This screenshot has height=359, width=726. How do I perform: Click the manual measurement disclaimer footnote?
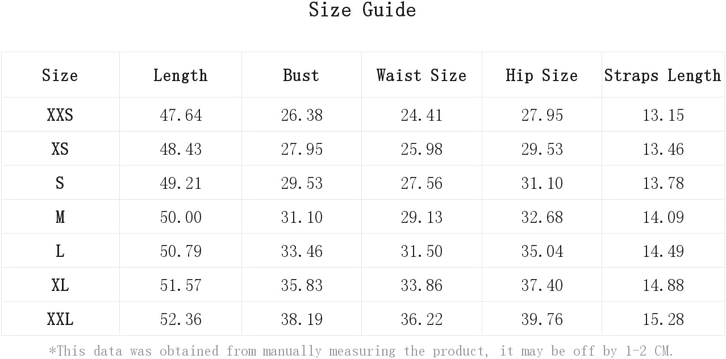(361, 351)
